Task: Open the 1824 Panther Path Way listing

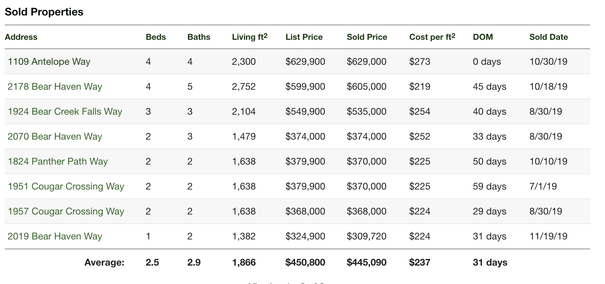Action: tap(58, 161)
